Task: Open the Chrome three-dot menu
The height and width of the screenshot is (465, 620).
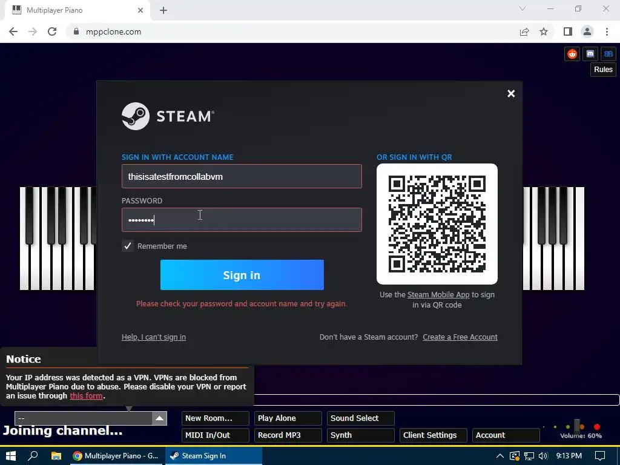Action: 607,31
